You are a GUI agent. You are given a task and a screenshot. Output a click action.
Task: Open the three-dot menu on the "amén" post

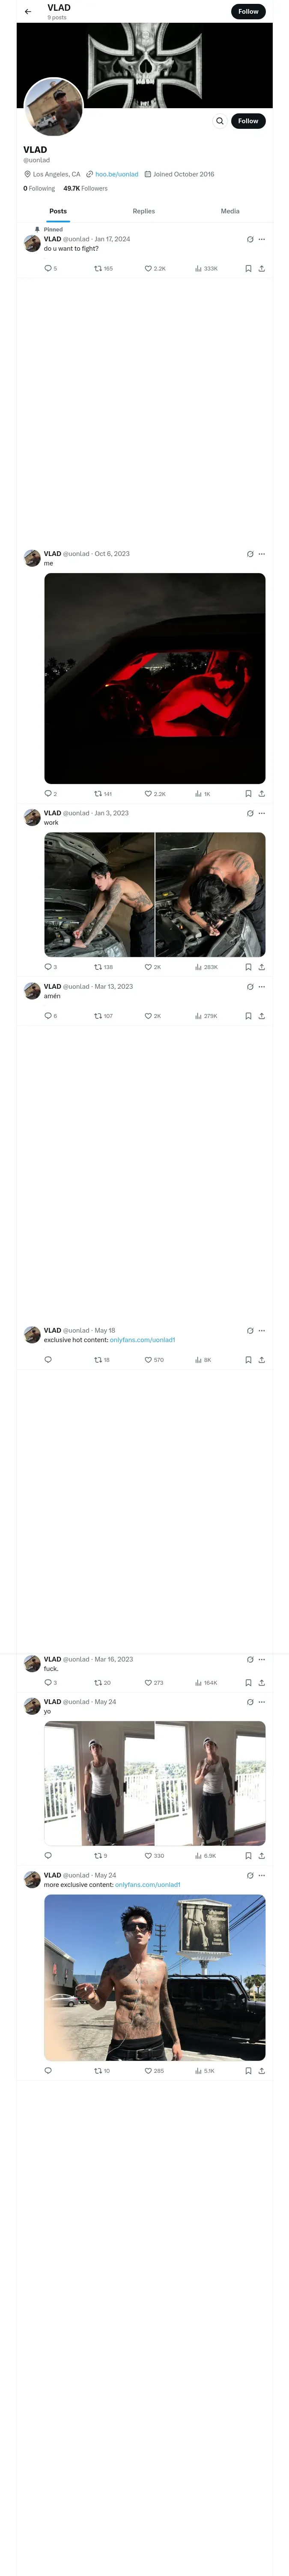(x=261, y=987)
